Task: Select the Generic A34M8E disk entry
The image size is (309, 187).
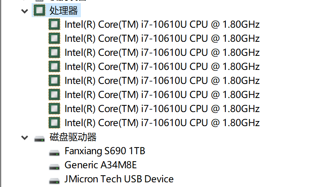Action: 100,165
